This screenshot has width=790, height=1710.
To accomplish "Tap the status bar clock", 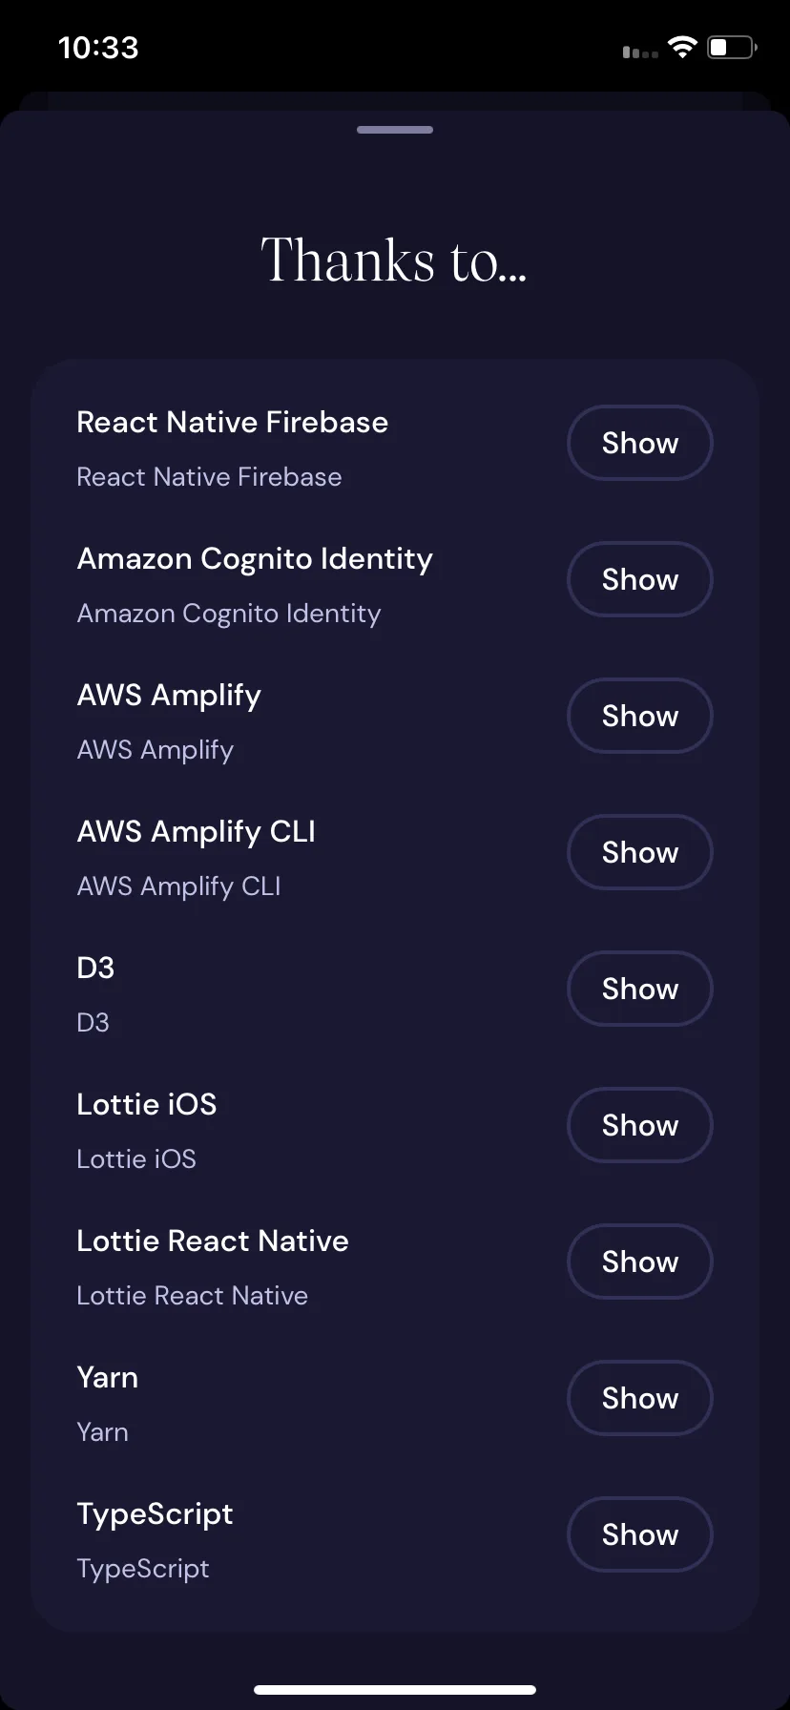I will [x=98, y=48].
